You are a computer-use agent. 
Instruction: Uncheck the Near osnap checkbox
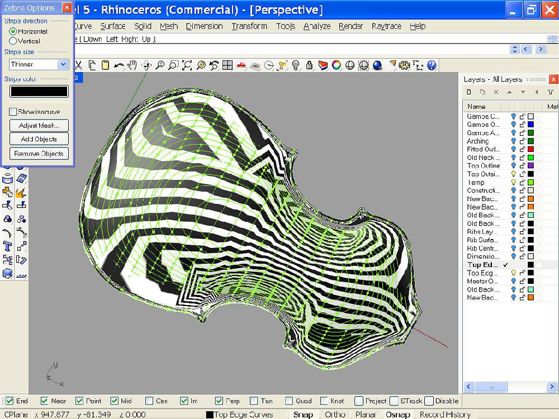coord(44,401)
